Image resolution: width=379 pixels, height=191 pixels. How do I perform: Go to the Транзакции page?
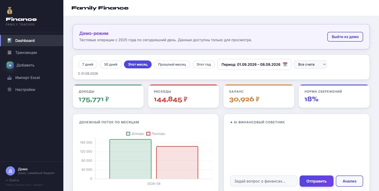pyautogui.click(x=32, y=53)
